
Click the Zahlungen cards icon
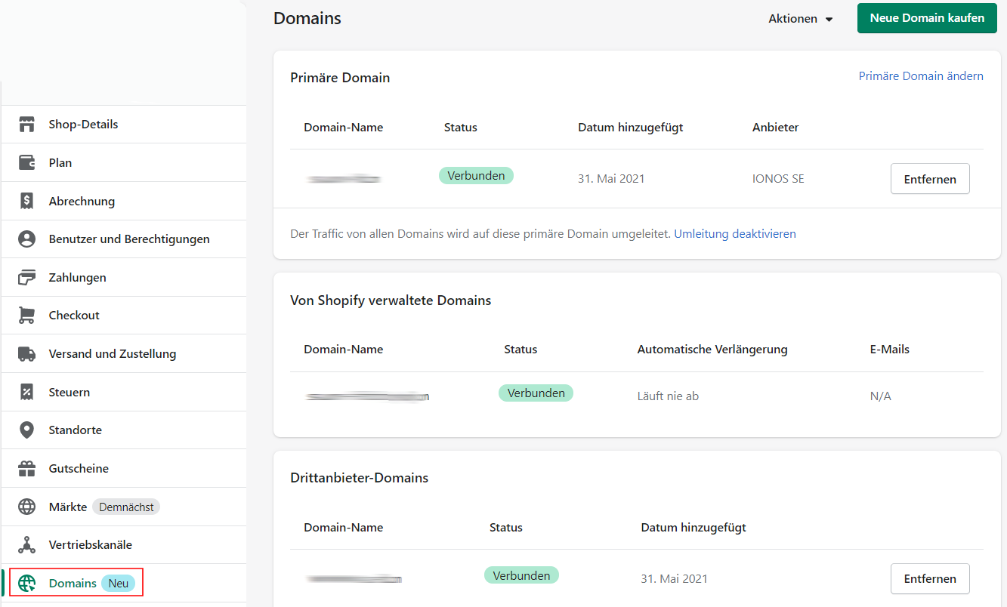point(27,278)
